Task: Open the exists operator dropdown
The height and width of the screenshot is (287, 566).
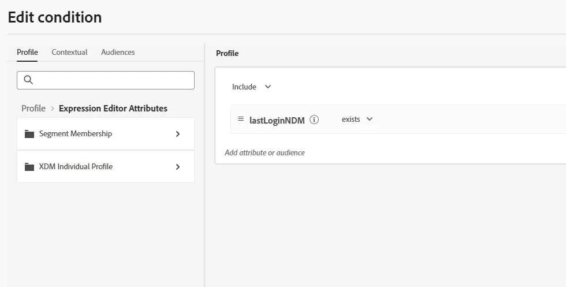Action: coord(357,119)
